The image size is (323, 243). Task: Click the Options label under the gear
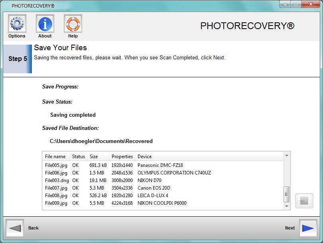(x=17, y=36)
